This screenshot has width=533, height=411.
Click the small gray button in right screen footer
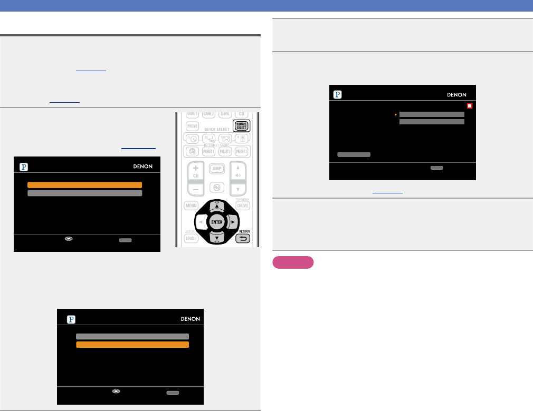[437, 168]
